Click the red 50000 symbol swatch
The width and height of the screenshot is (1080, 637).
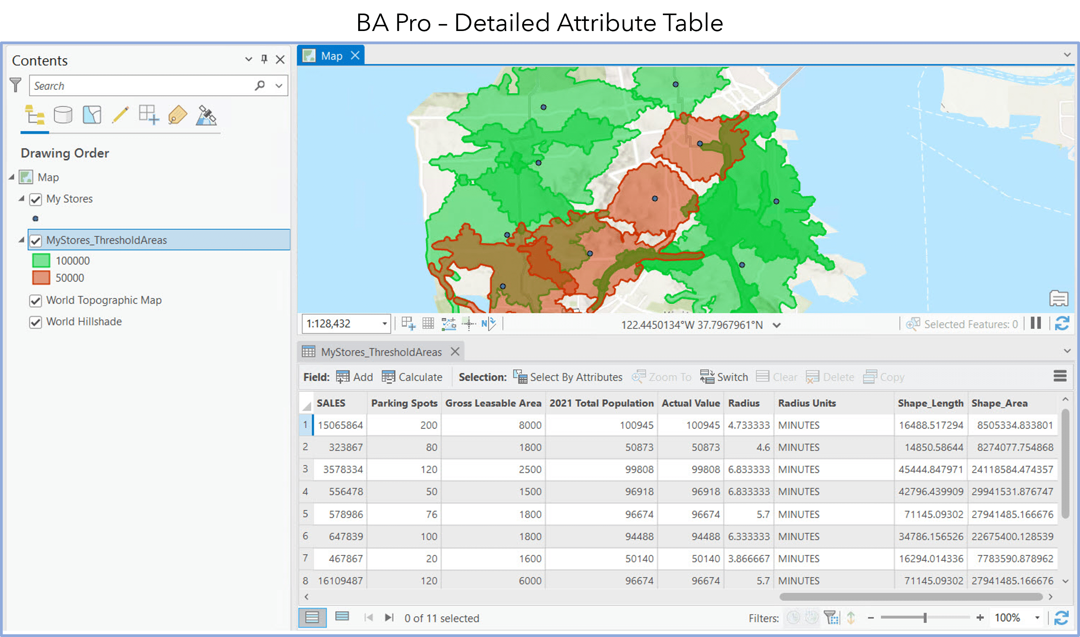pyautogui.click(x=41, y=278)
